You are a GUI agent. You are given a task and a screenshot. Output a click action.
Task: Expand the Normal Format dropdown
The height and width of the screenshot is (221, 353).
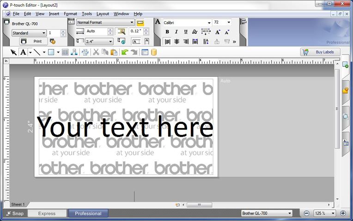tap(132, 23)
